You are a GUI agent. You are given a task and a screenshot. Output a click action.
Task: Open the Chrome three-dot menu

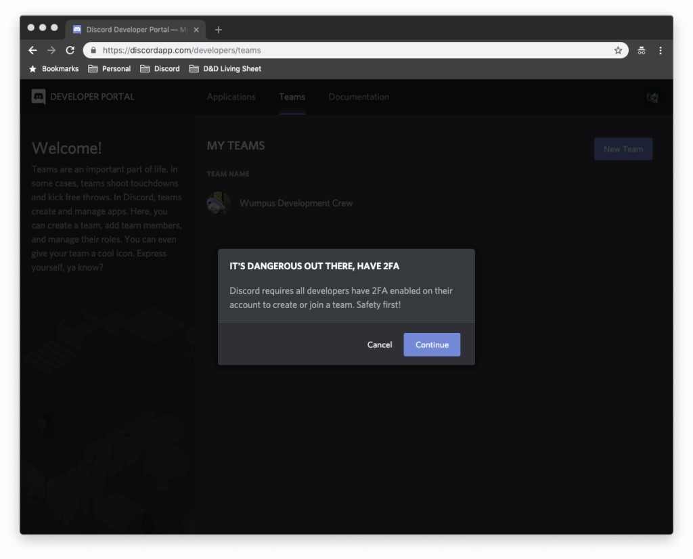tap(661, 50)
